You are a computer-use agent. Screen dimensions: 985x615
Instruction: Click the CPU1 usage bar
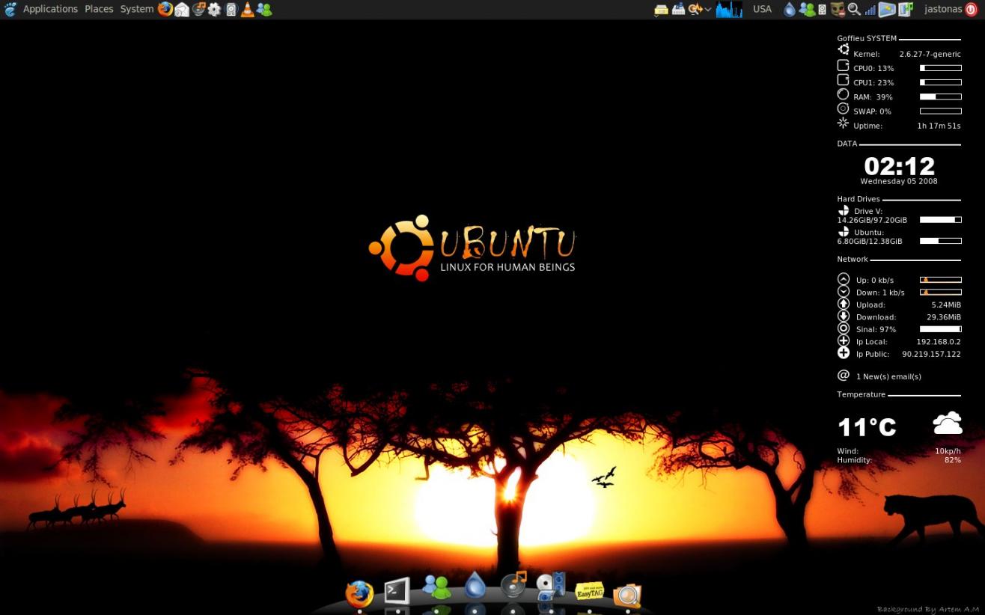(940, 82)
